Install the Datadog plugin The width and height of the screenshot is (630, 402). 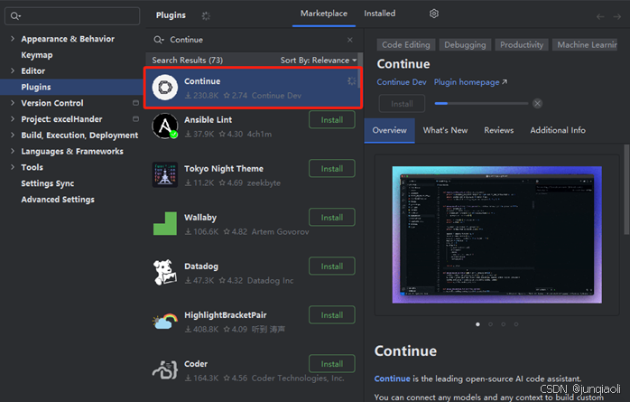pyautogui.click(x=332, y=266)
